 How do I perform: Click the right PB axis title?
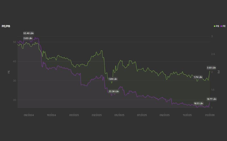[218, 72]
